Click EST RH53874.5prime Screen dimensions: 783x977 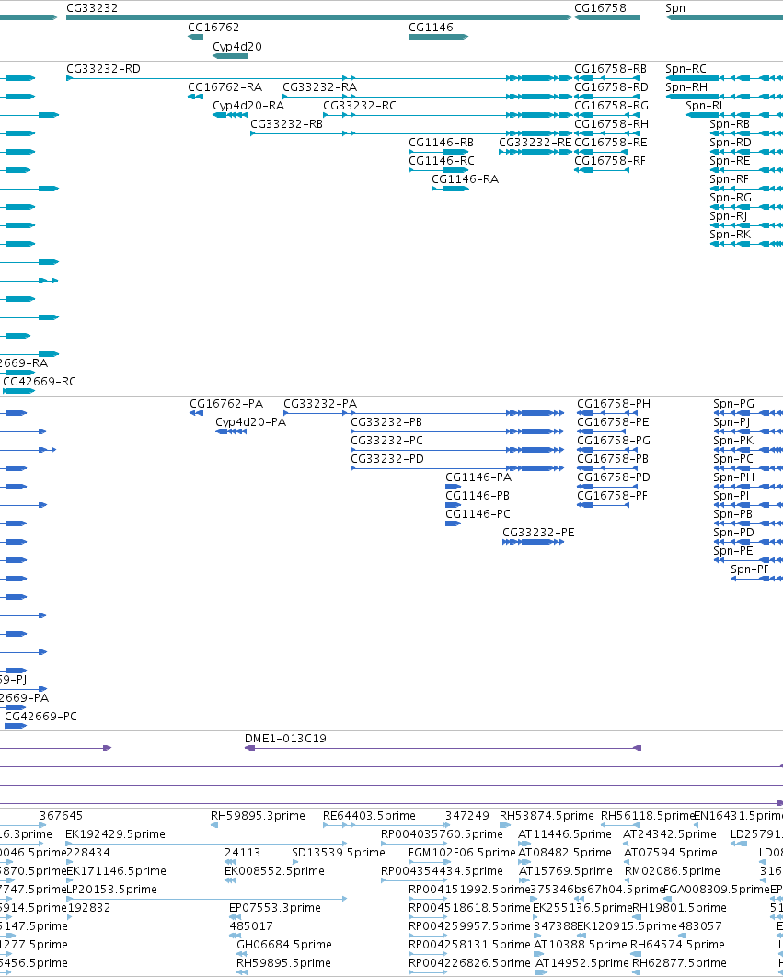coord(547,816)
